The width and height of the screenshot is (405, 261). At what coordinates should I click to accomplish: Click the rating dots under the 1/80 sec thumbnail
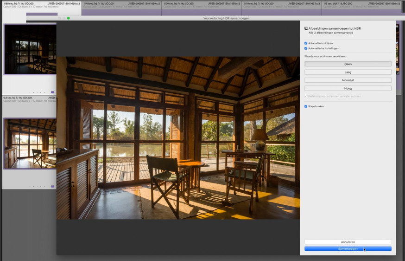click(37, 92)
